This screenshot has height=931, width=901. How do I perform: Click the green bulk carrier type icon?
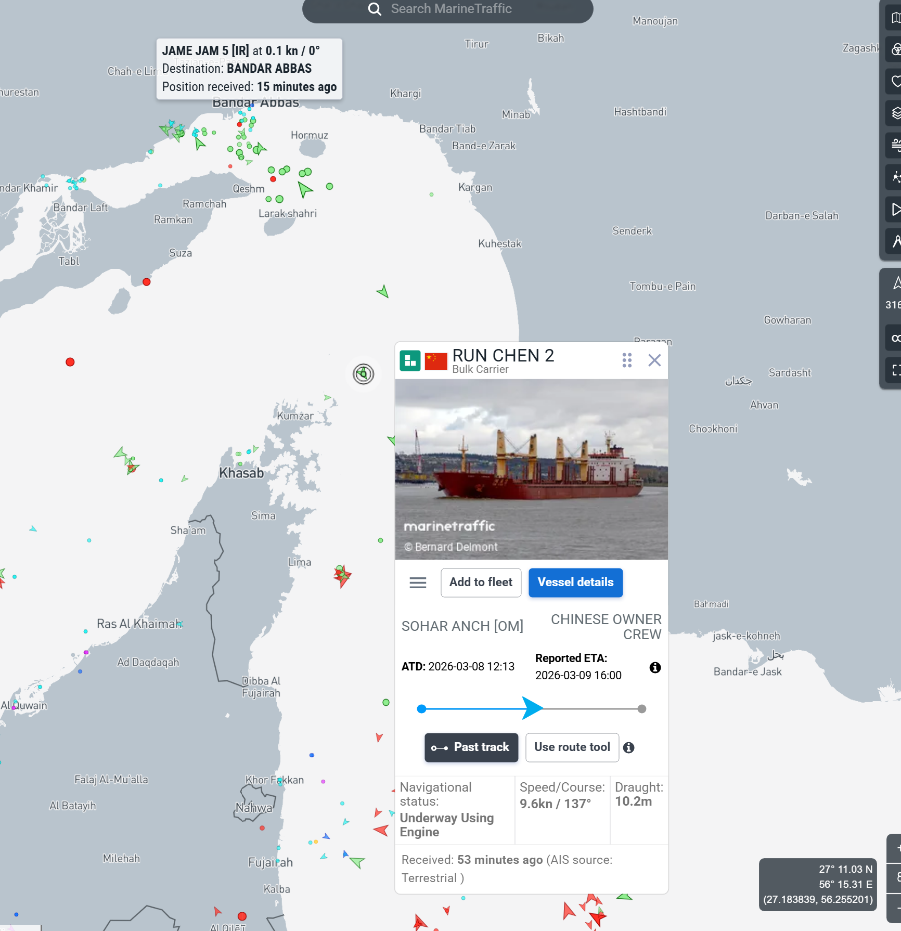click(410, 360)
